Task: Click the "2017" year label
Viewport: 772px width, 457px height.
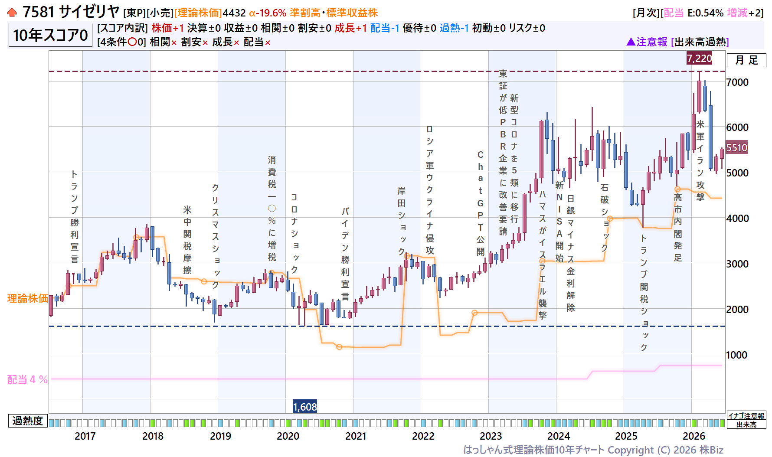Action: point(85,436)
